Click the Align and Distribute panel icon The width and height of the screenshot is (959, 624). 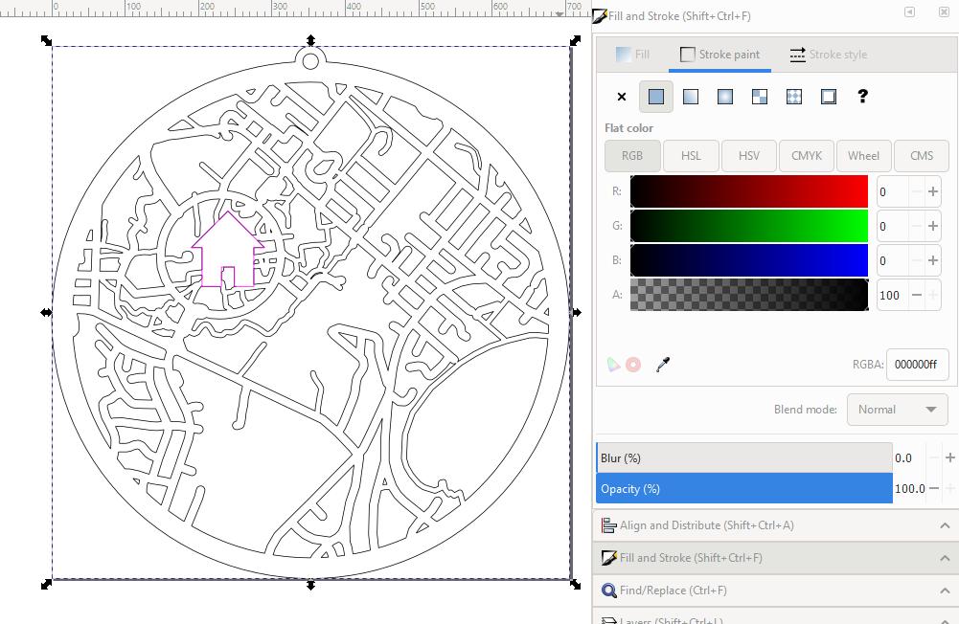(x=608, y=525)
